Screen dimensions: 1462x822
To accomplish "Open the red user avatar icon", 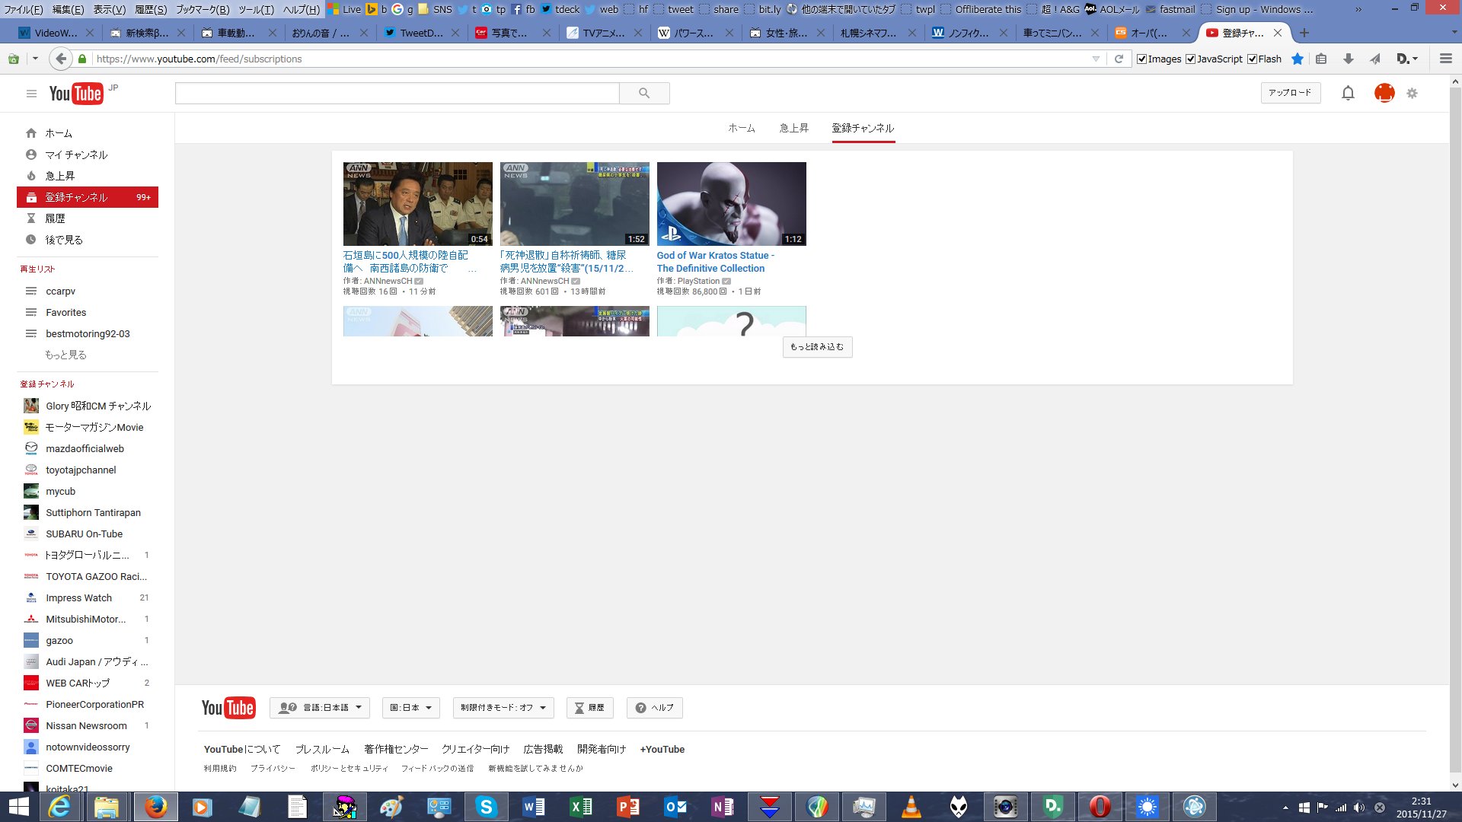I will click(1384, 93).
